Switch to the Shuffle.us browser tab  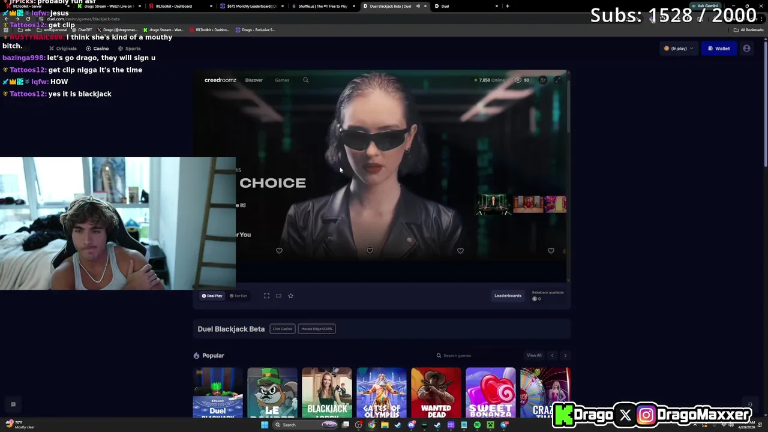[323, 6]
